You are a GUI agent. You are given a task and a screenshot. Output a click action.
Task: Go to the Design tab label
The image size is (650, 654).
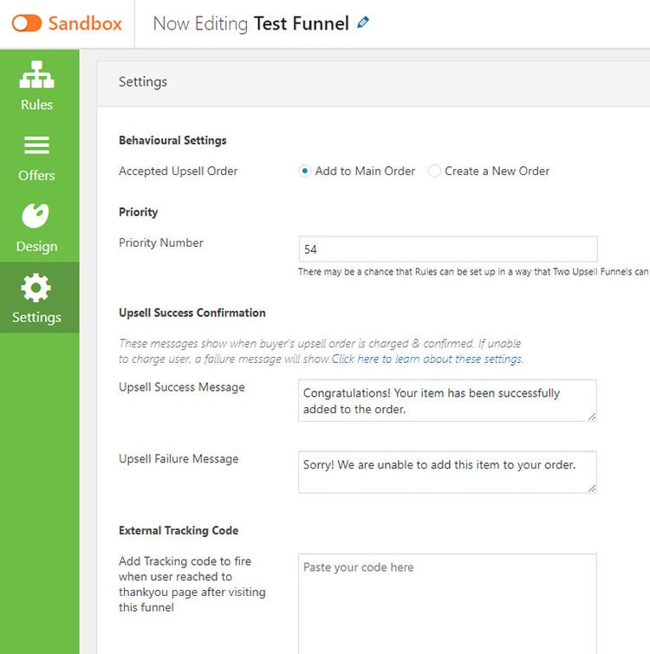click(x=36, y=247)
